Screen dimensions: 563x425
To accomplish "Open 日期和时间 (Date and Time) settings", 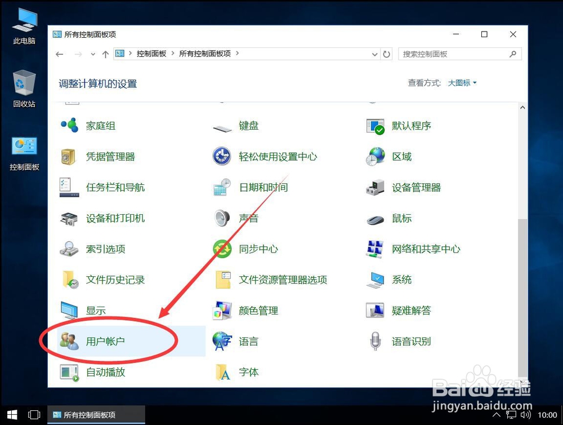I will coord(263,187).
